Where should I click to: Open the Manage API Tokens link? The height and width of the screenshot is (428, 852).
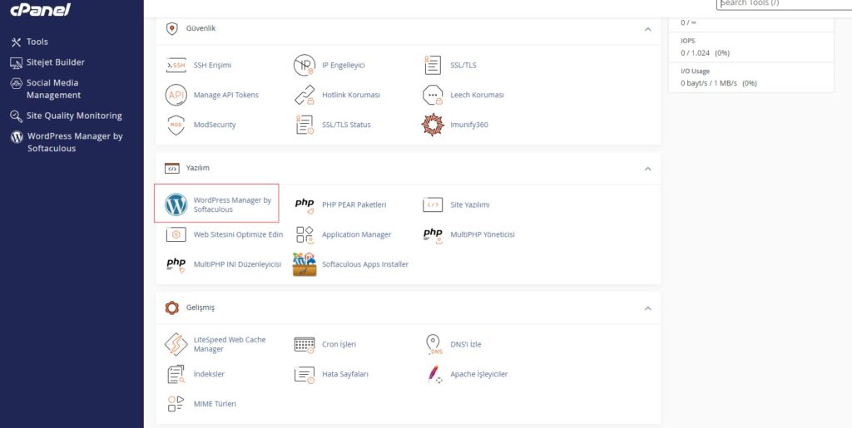pyautogui.click(x=226, y=95)
